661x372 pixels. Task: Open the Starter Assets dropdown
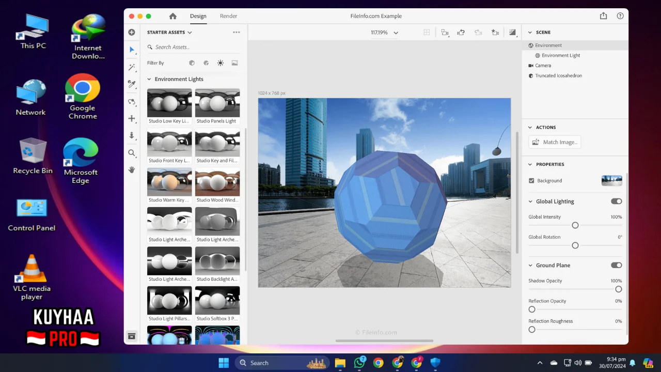[x=169, y=32]
